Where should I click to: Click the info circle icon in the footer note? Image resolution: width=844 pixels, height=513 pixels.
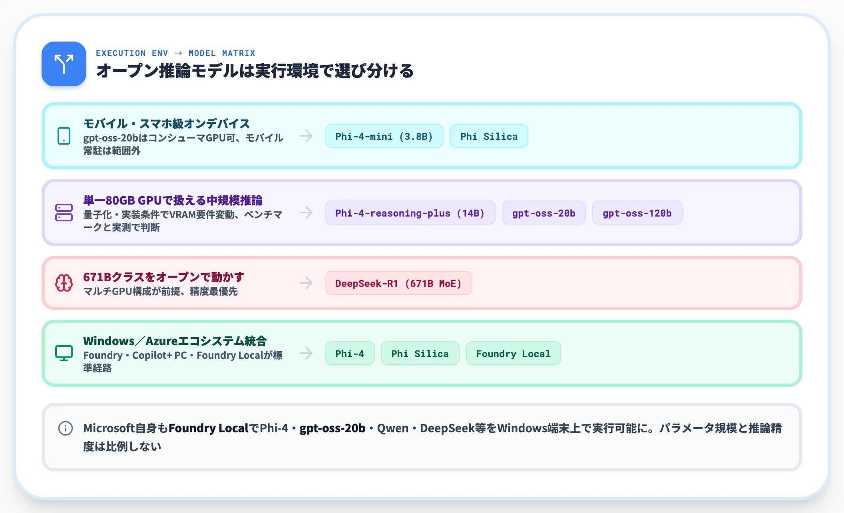click(66, 428)
